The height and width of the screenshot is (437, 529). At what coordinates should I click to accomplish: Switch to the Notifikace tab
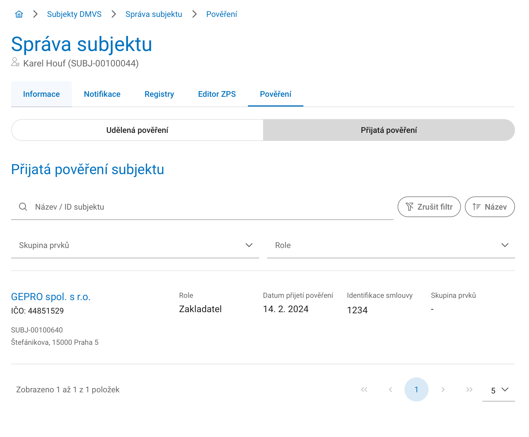pos(102,94)
